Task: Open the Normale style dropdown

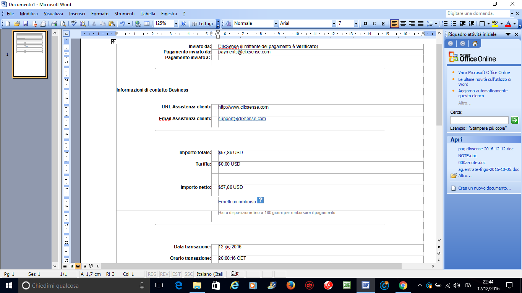Action: 276,24
